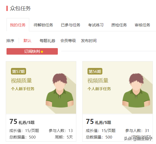Click the avatar figure on 第57期 card
Viewport: 156px width, 144px height.
[60, 90]
